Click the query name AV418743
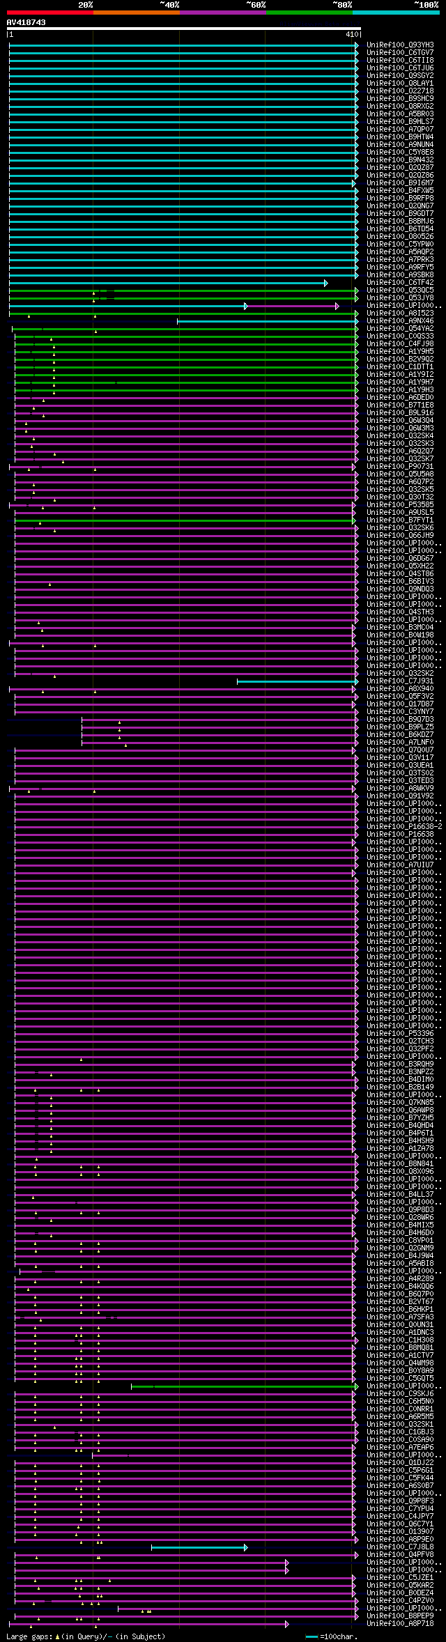446x1642 pixels. (x=26, y=22)
